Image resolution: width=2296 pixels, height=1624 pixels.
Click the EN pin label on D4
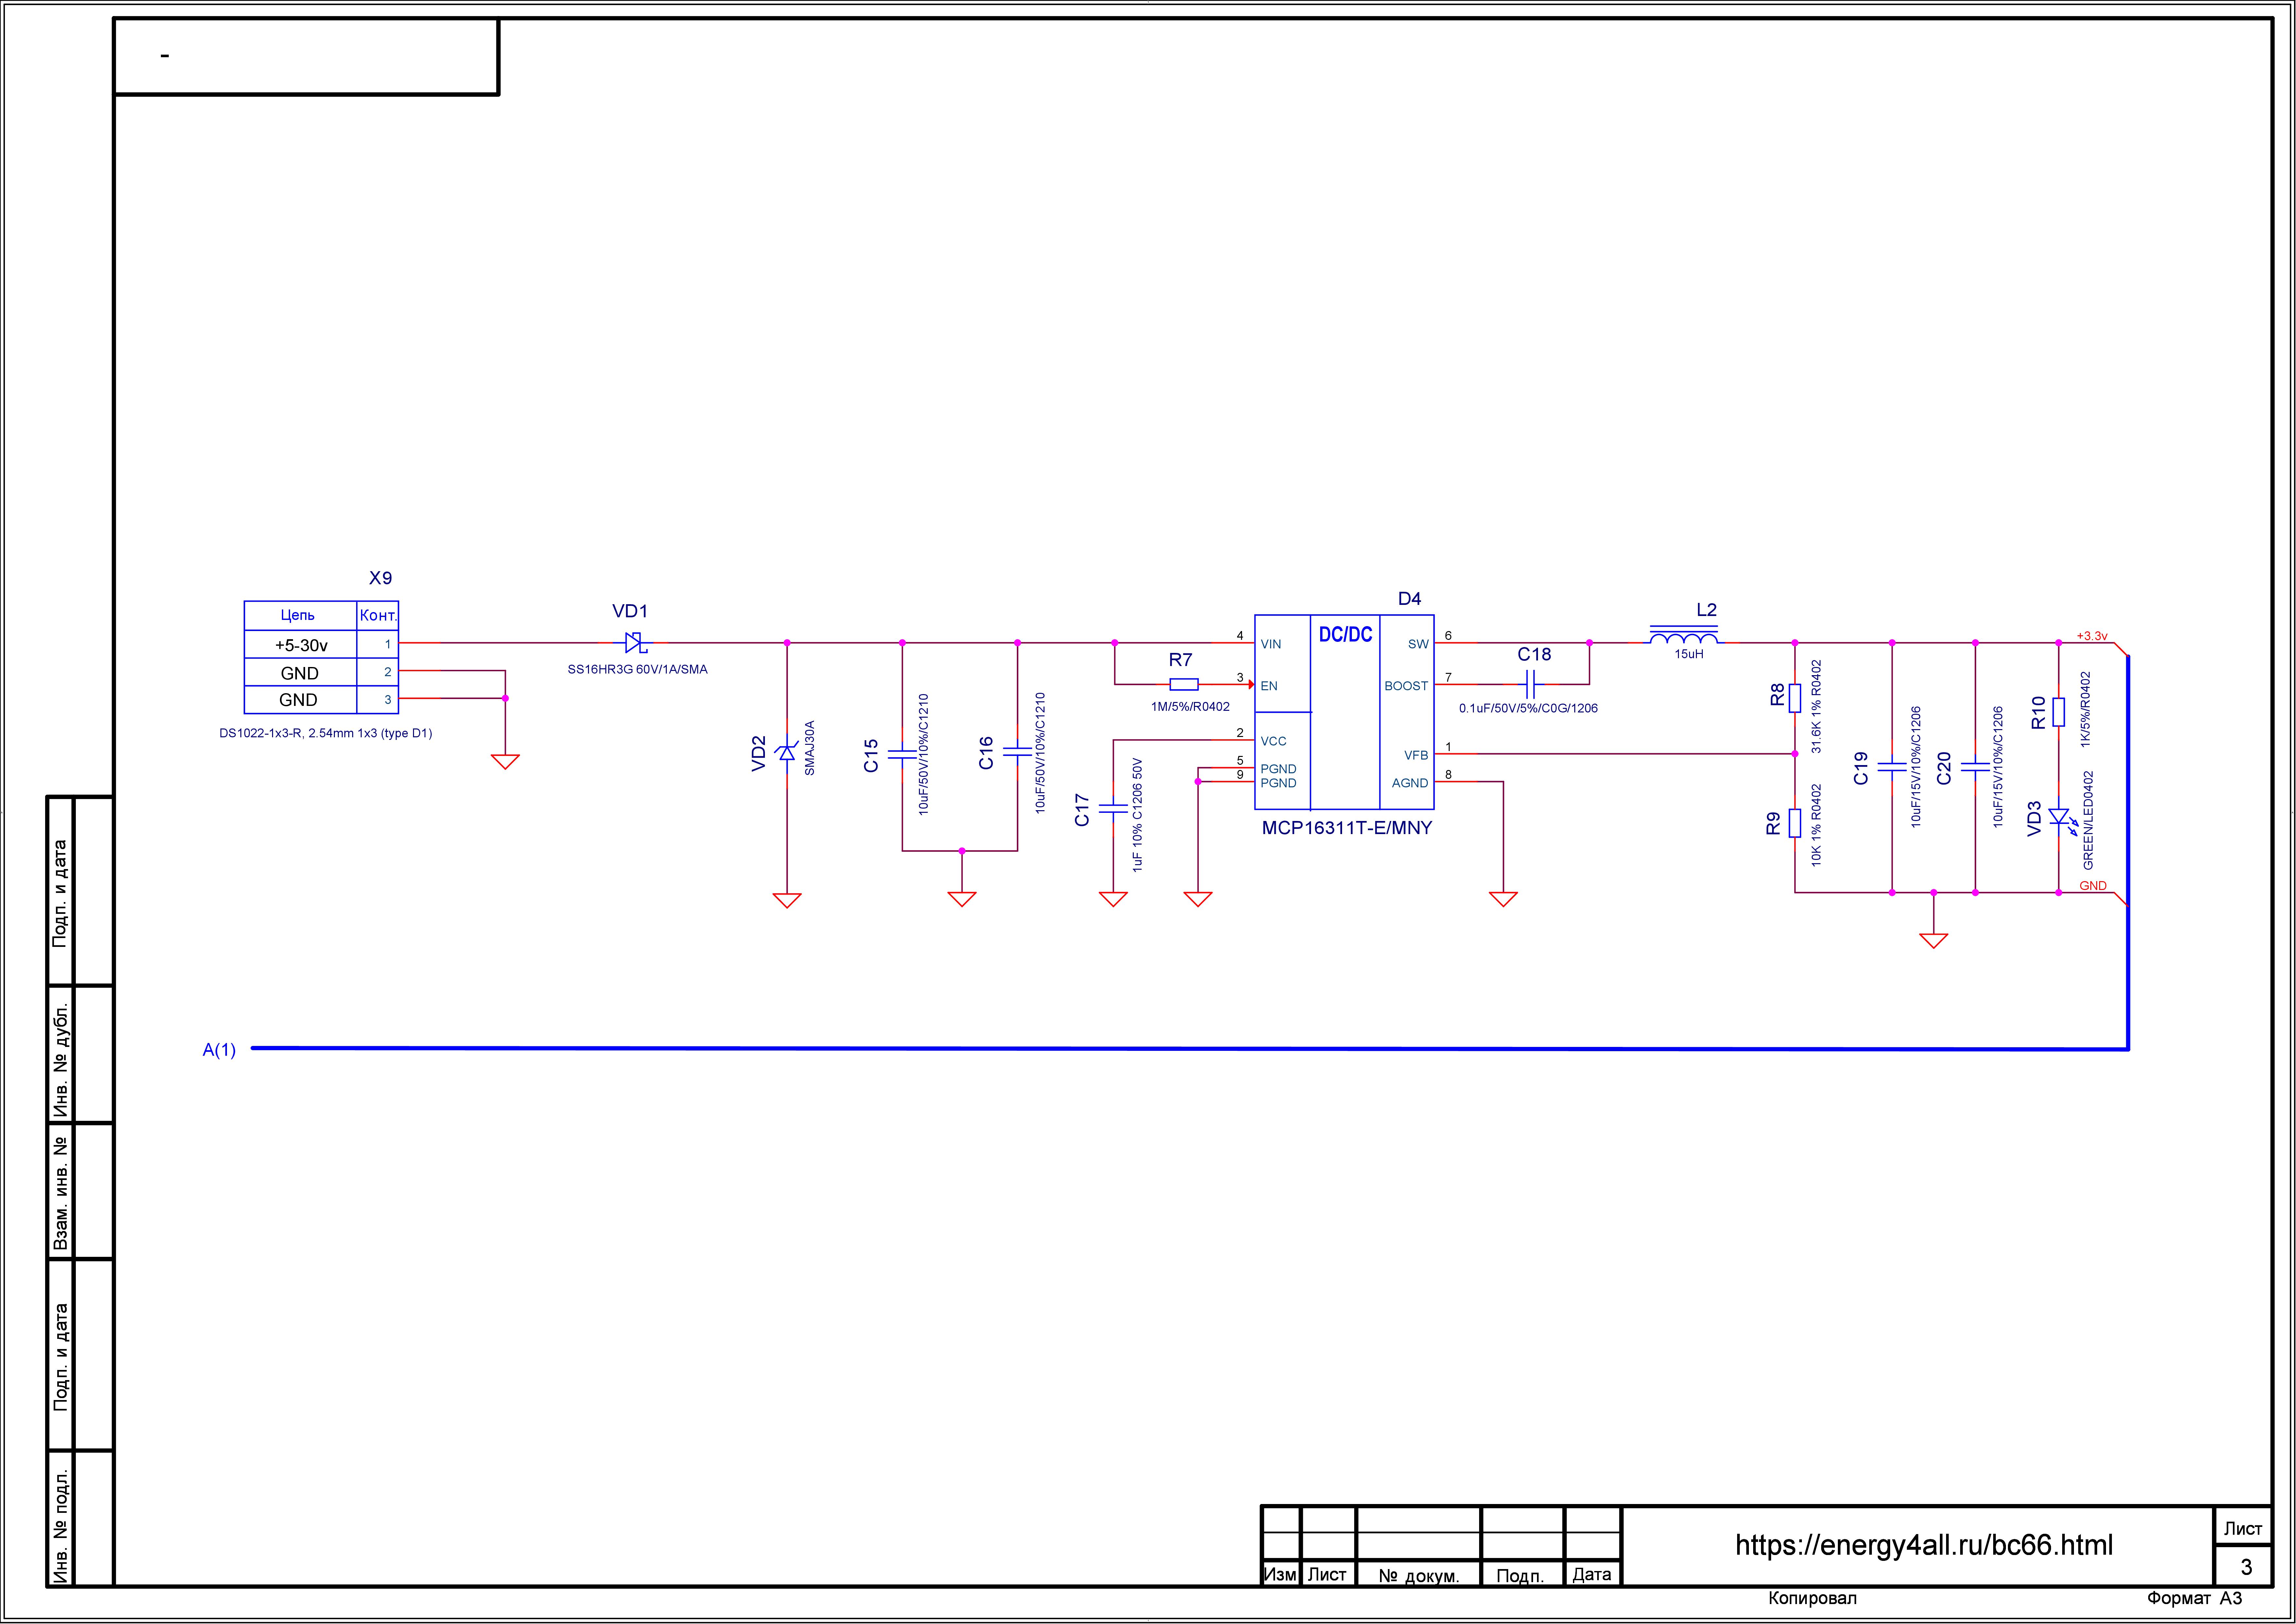[x=1269, y=686]
